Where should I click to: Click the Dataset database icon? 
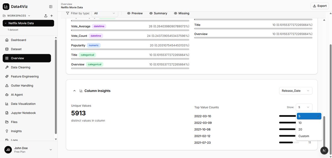tap(7, 49)
